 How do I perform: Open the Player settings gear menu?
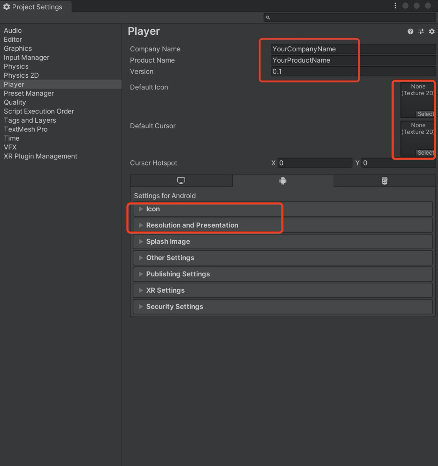[432, 32]
